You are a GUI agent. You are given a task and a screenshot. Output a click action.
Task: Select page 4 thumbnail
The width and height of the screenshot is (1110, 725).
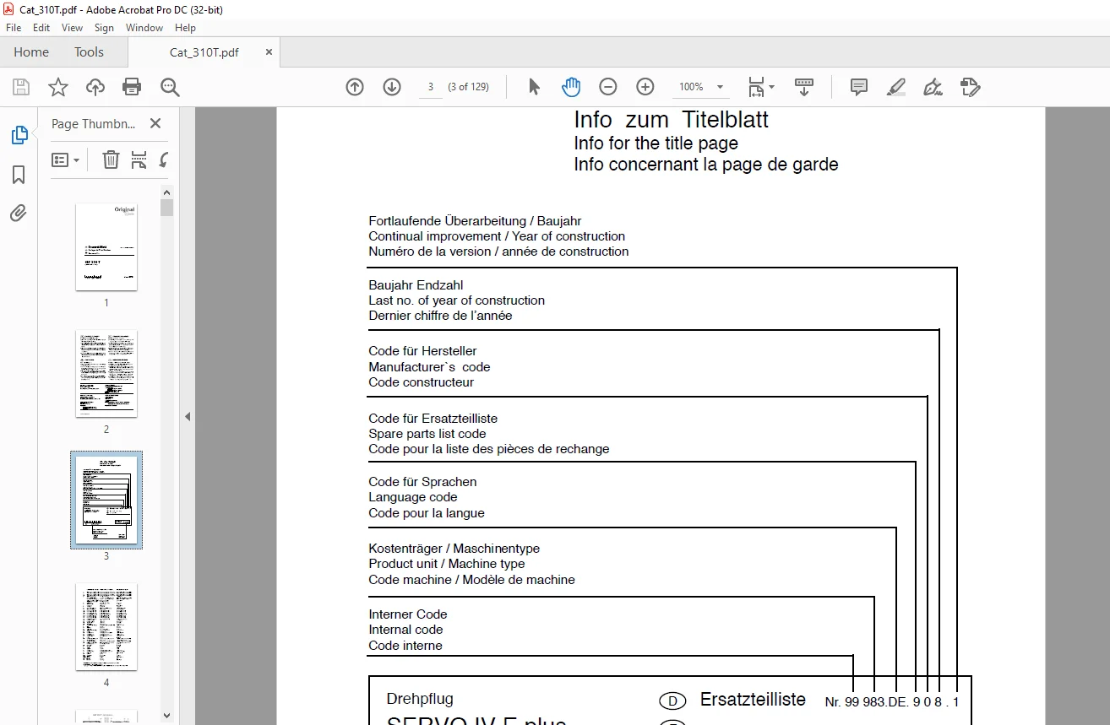tap(106, 626)
